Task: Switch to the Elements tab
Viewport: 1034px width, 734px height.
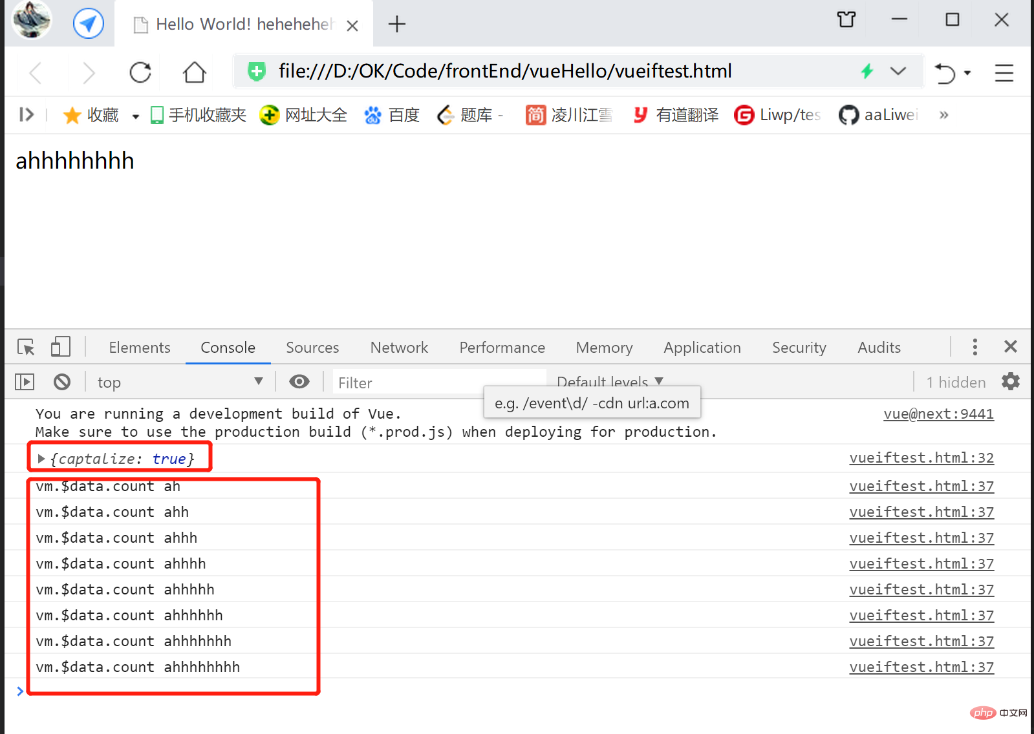Action: 140,348
